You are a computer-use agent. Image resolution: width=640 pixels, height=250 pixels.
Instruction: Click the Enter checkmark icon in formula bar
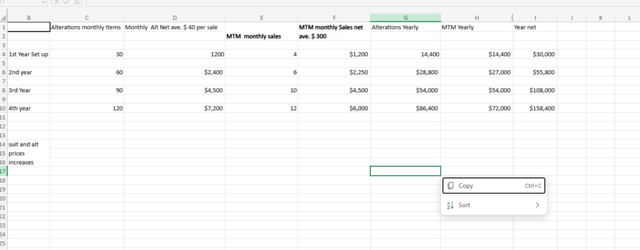pyautogui.click(x=67, y=2)
